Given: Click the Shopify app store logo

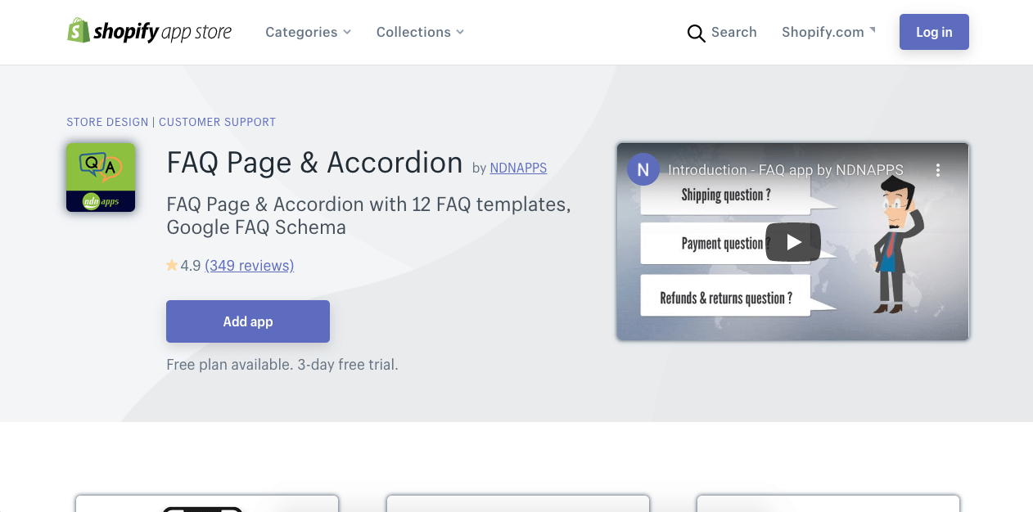Looking at the screenshot, I should 149,32.
